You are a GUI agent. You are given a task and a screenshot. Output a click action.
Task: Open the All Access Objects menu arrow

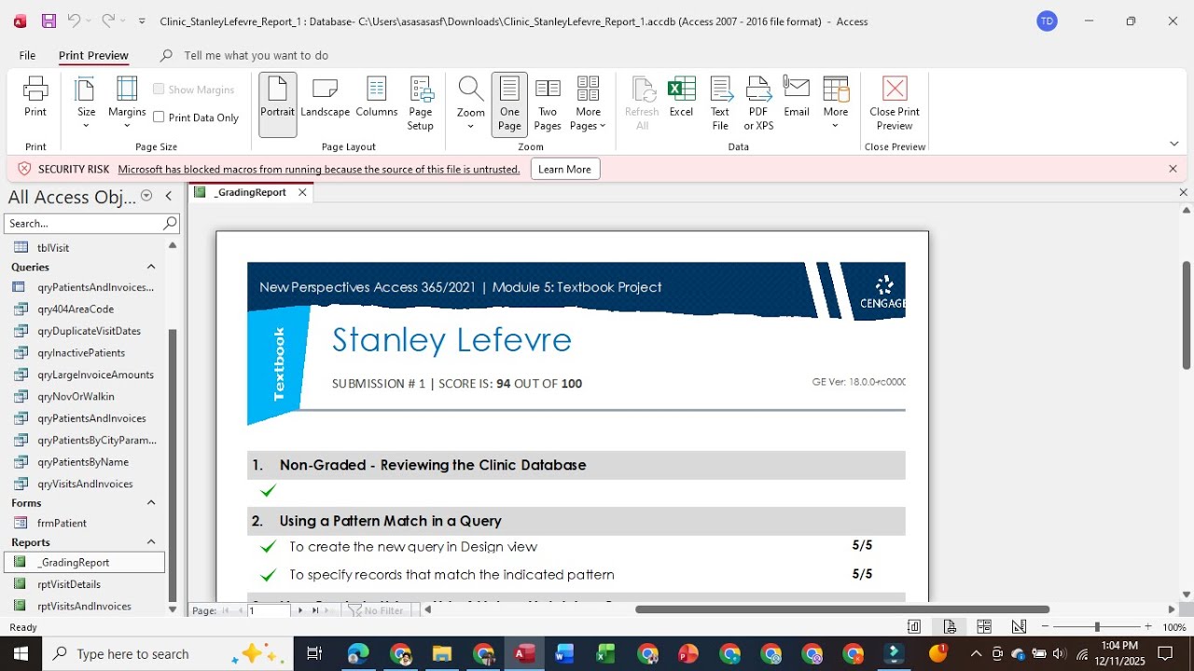point(146,196)
